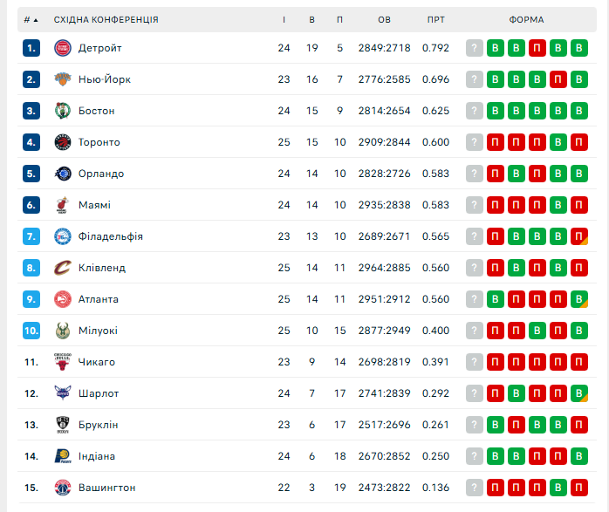The width and height of the screenshot is (609, 512).
Task: Click the Cleveland Cavaliers logo
Action: [x=62, y=268]
